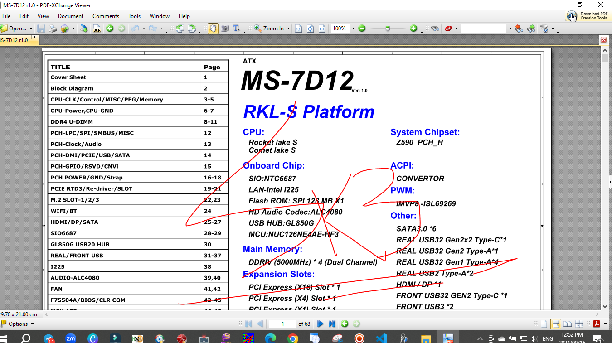Image resolution: width=612 pixels, height=343 pixels.
Task: Click the scan-to-PDF scanner icon
Action: [83, 29]
